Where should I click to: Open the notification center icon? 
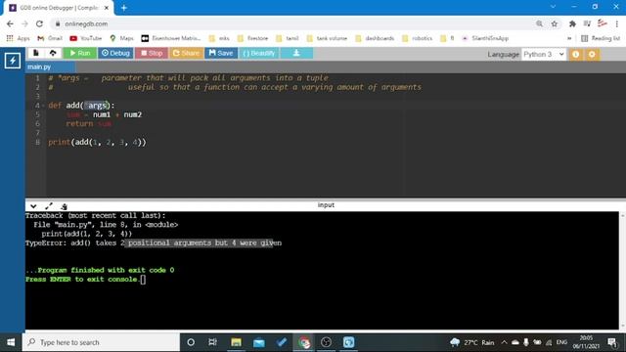point(612,342)
